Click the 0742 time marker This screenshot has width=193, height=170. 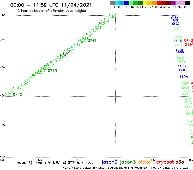(17, 94)
